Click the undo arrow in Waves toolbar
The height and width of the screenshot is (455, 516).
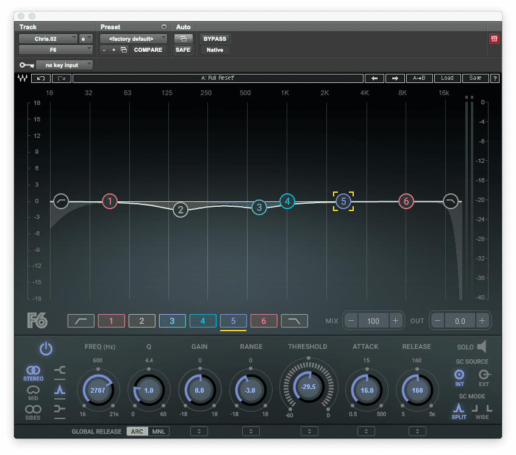click(41, 78)
